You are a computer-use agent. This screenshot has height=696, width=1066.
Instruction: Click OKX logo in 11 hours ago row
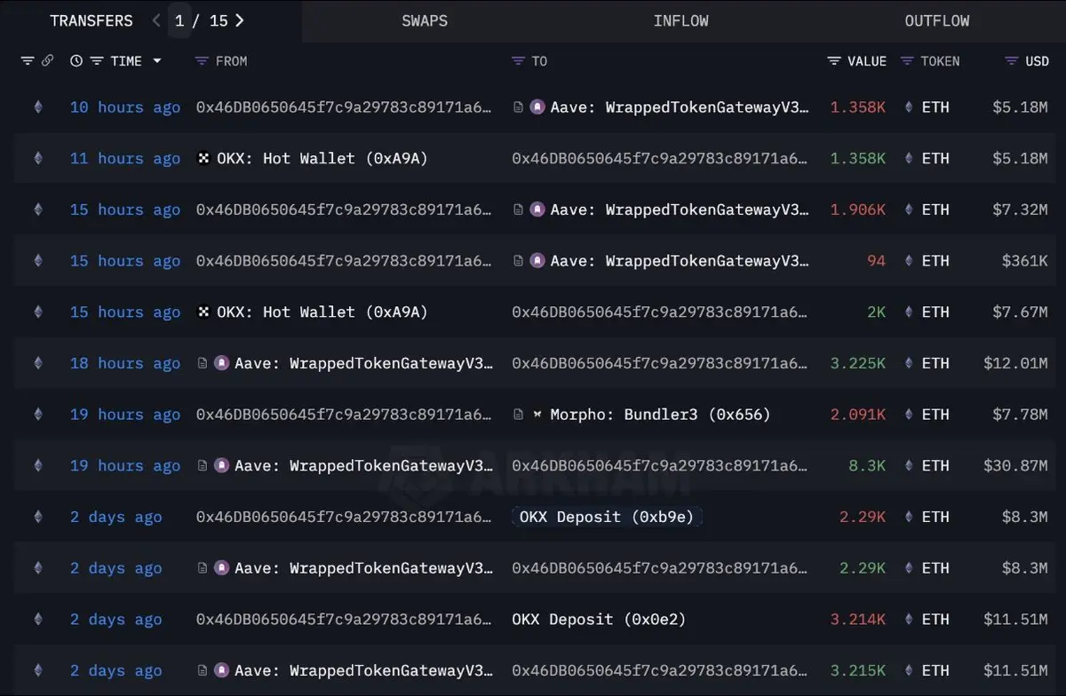point(203,159)
